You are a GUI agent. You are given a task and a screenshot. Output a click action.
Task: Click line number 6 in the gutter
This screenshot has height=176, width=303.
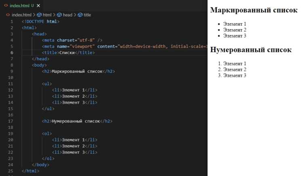tap(12, 53)
